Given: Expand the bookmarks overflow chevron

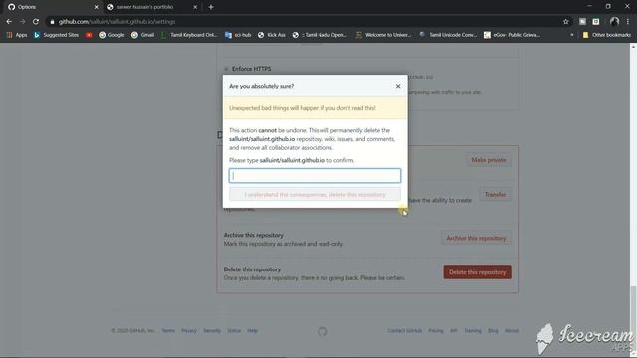Looking at the screenshot, I should (572, 35).
